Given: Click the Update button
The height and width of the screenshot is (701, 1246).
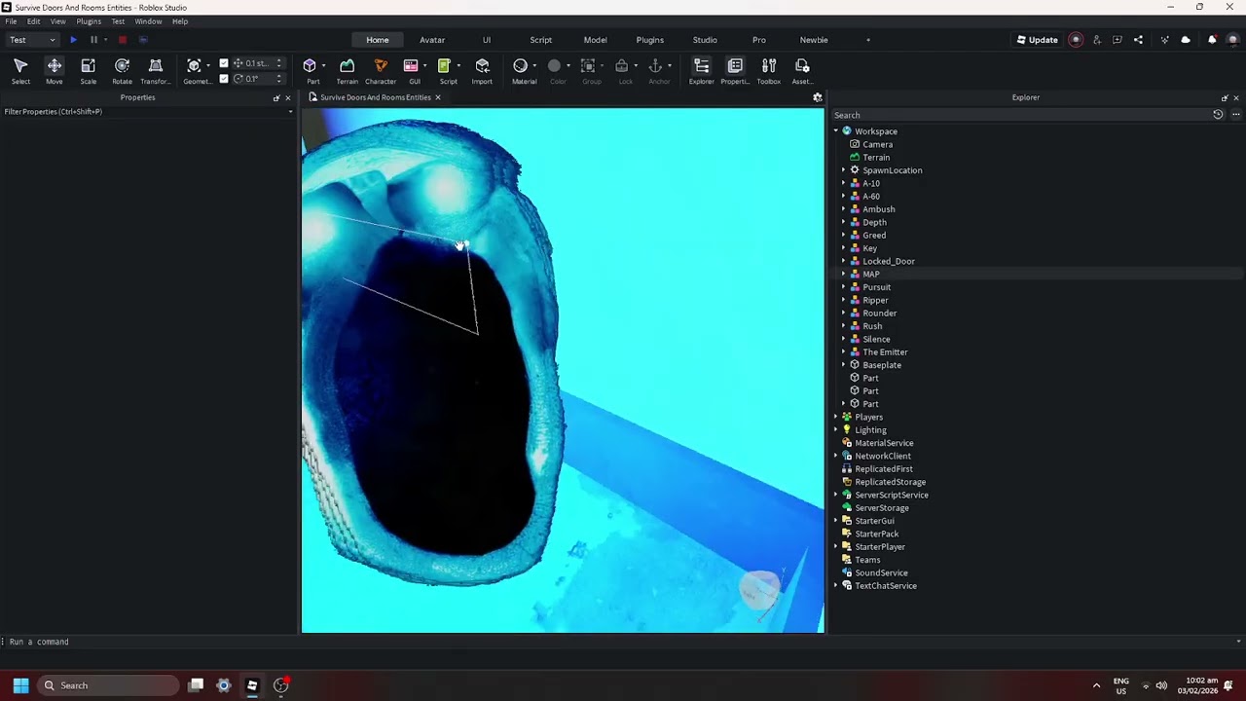Looking at the screenshot, I should (1038, 40).
